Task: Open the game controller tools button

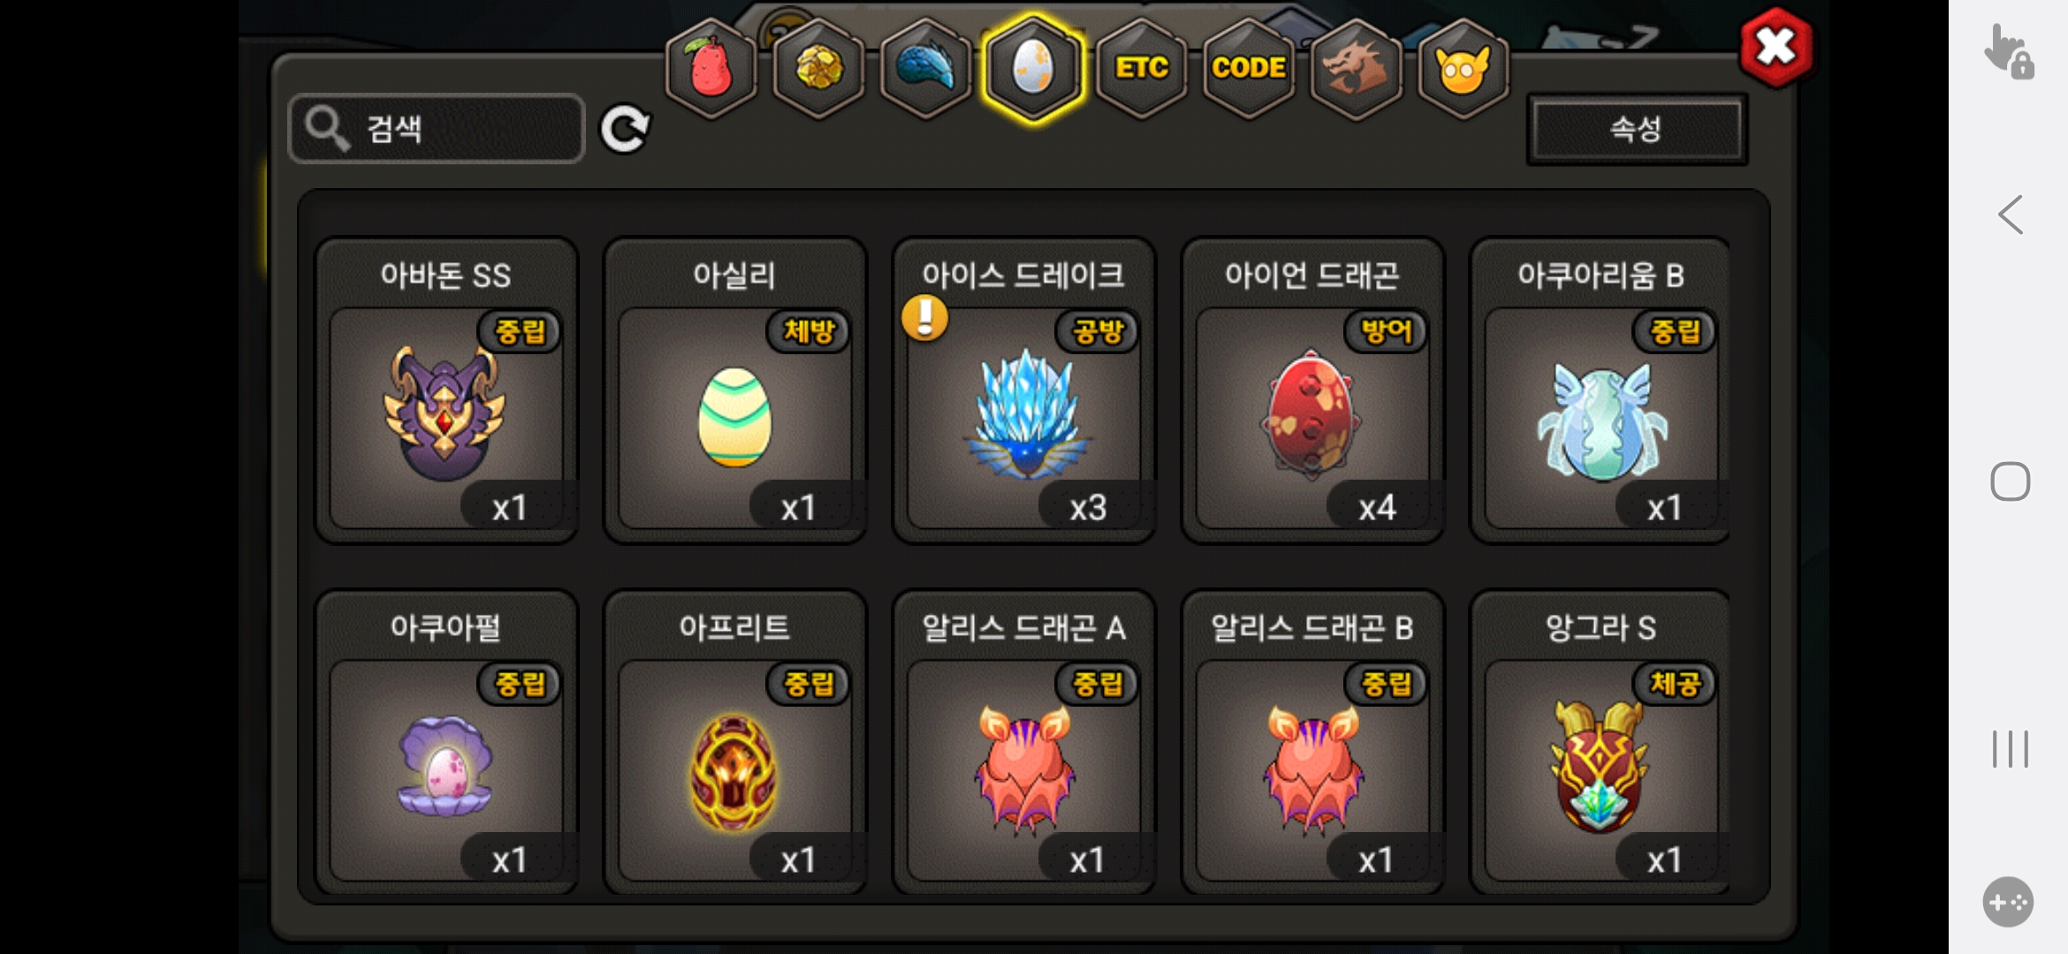Action: (x=2008, y=902)
